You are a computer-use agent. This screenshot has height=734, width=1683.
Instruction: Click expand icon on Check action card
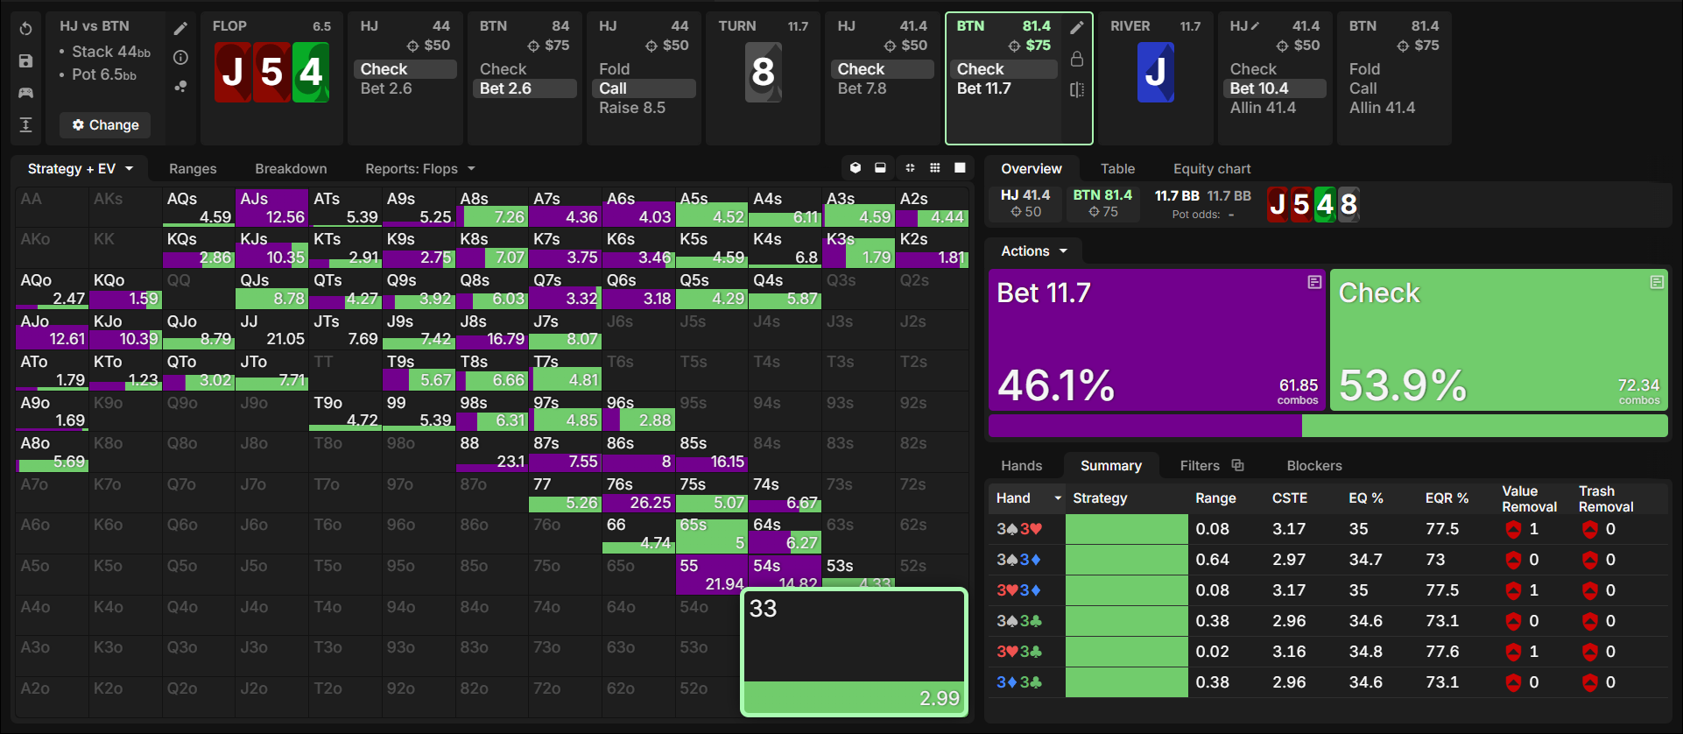pyautogui.click(x=1657, y=282)
